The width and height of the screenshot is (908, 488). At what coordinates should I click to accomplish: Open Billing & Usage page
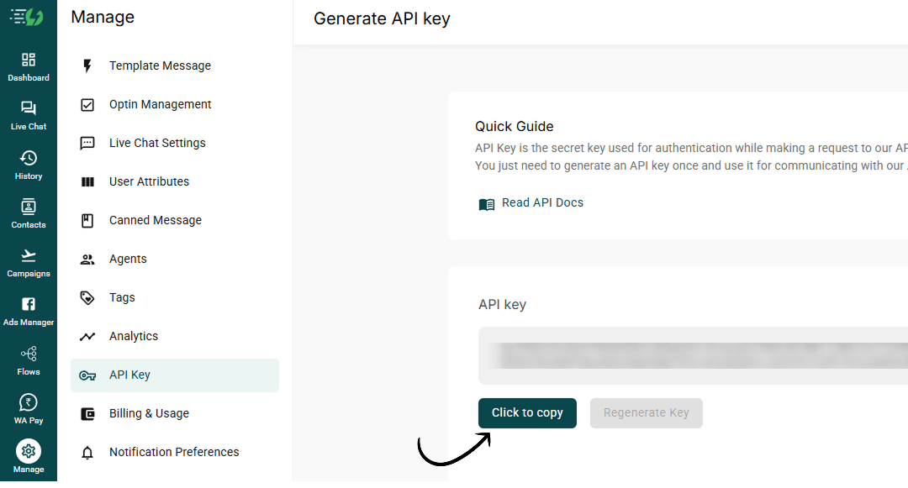click(x=149, y=413)
